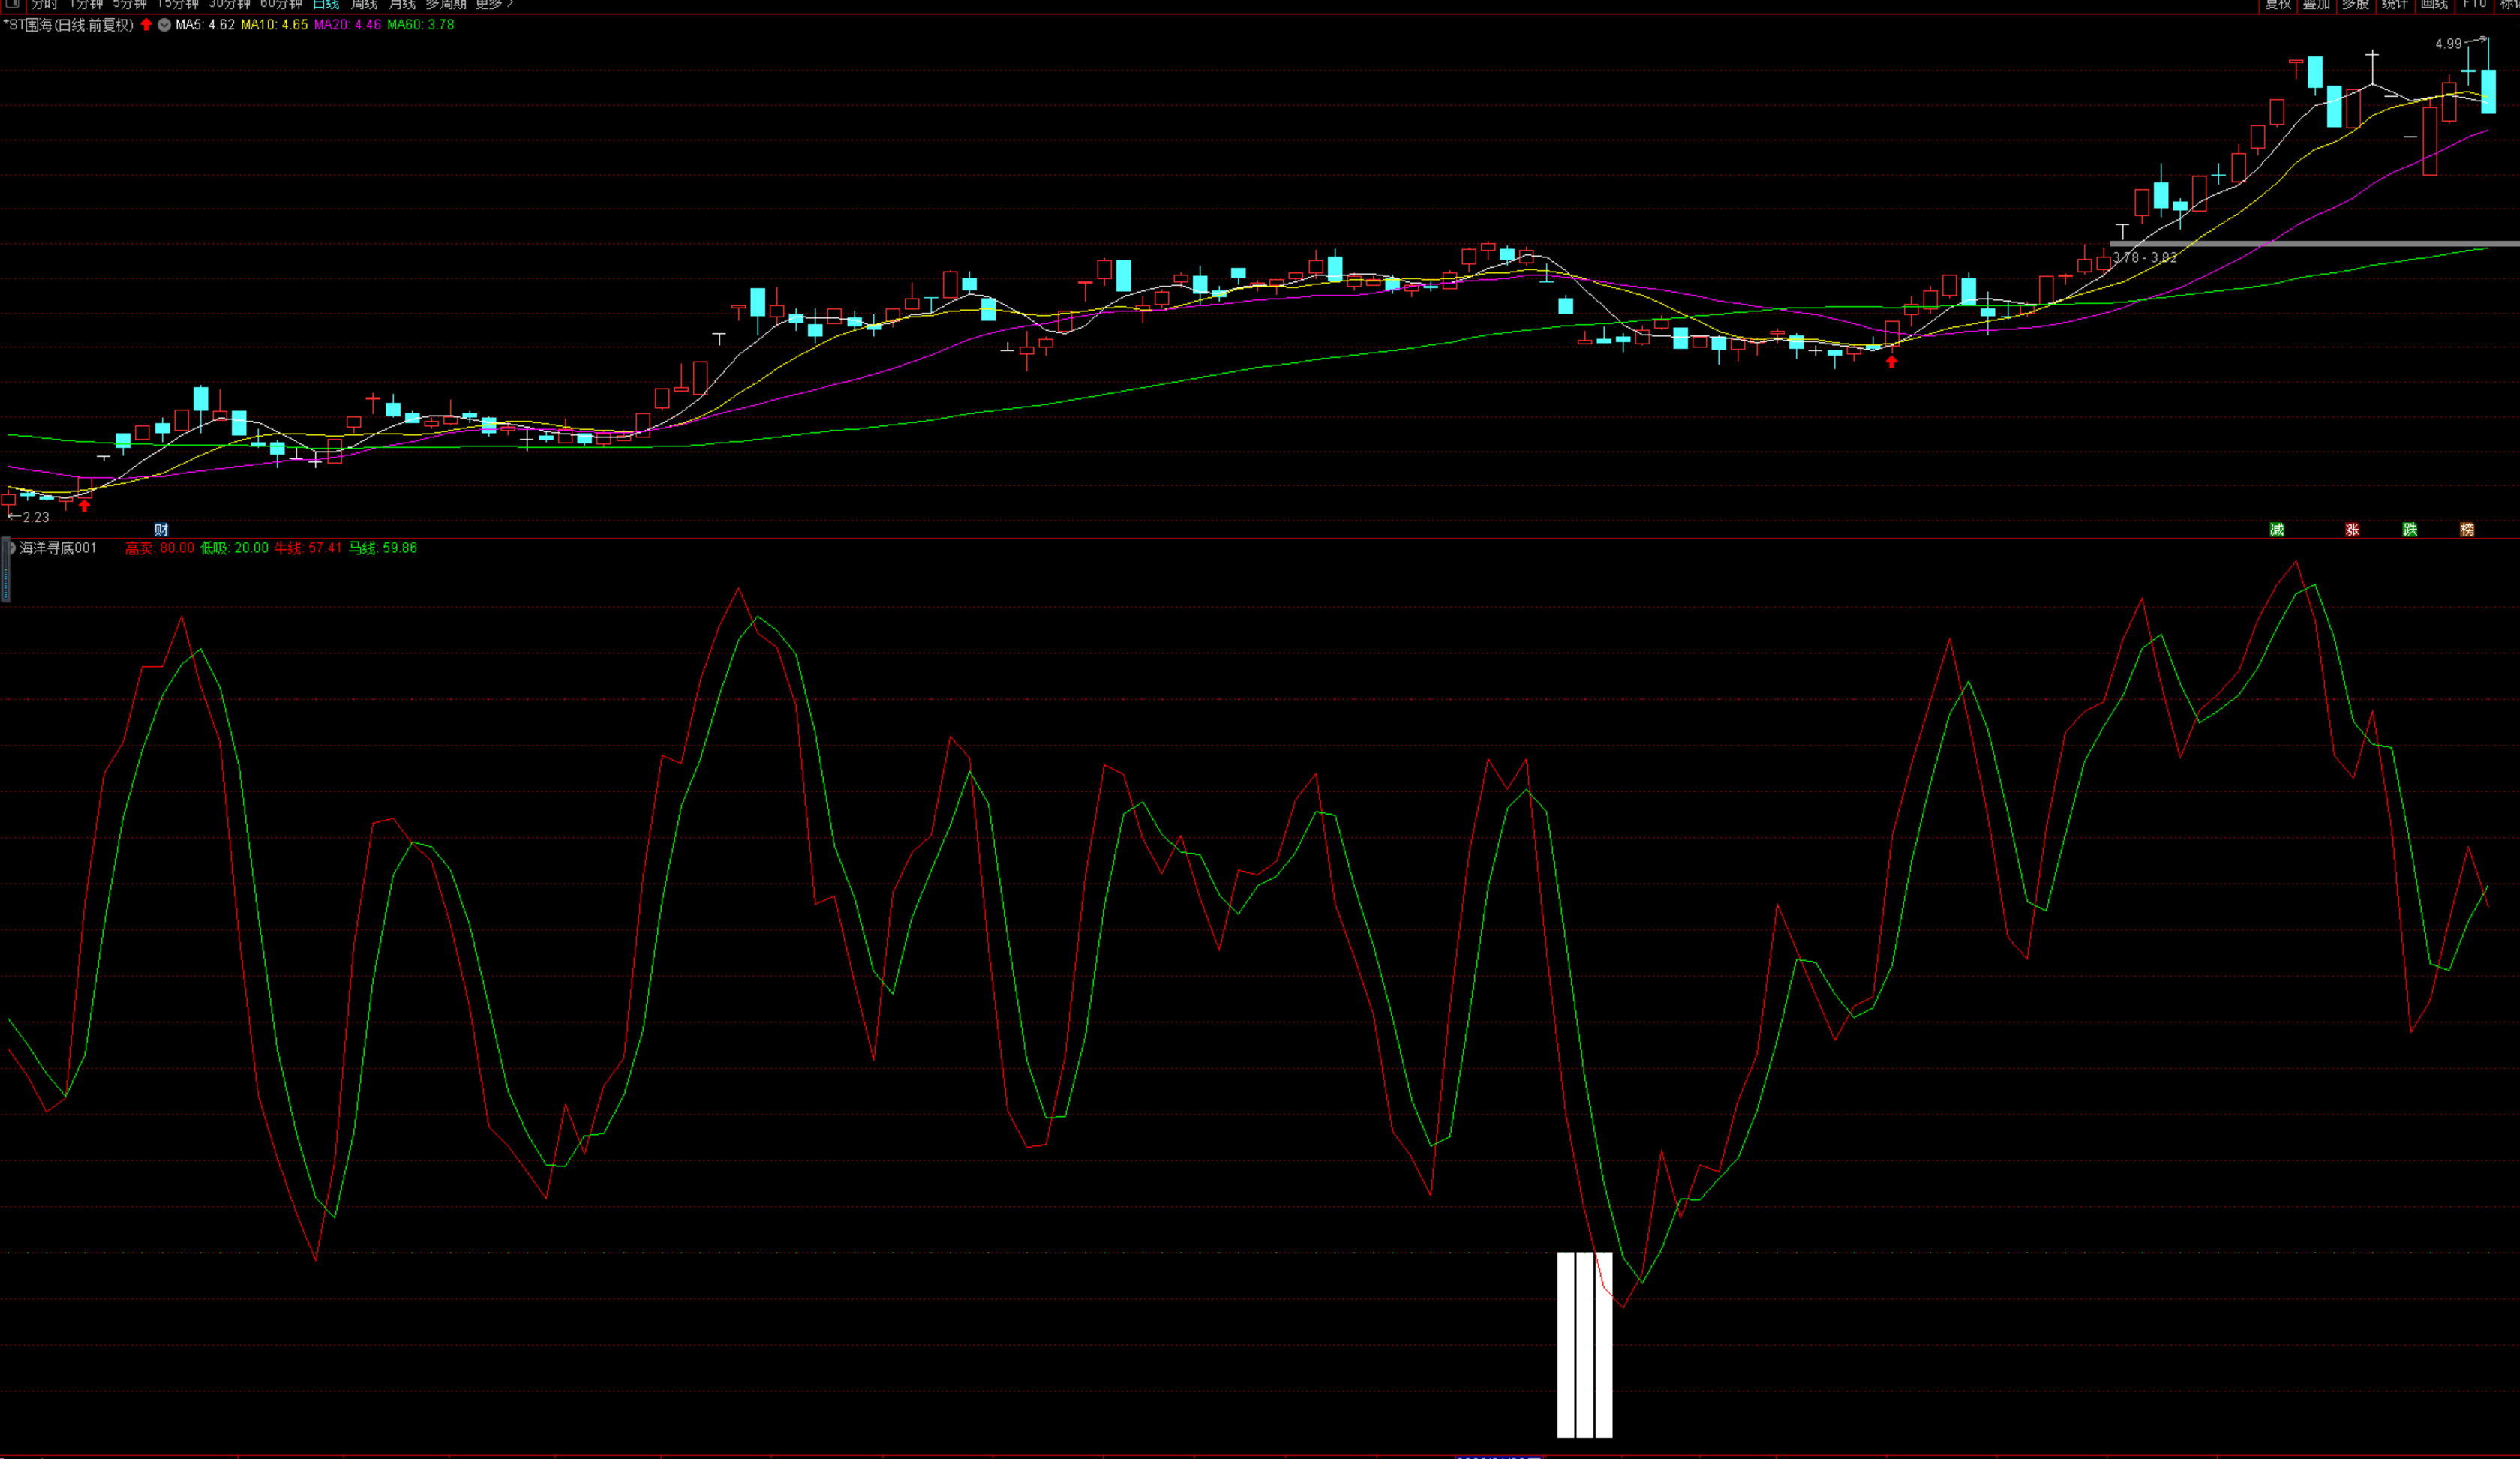The height and width of the screenshot is (1459, 2520).
Task: Click the *ST围海 (日线.前复权) title
Action: pos(68,25)
